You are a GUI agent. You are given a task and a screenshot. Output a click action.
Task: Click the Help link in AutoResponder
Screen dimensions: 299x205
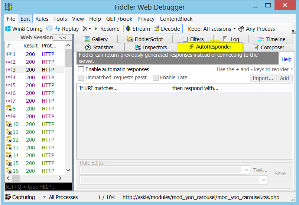coord(286,59)
